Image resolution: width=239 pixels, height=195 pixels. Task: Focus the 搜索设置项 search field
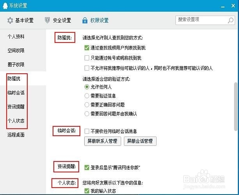[205, 20]
